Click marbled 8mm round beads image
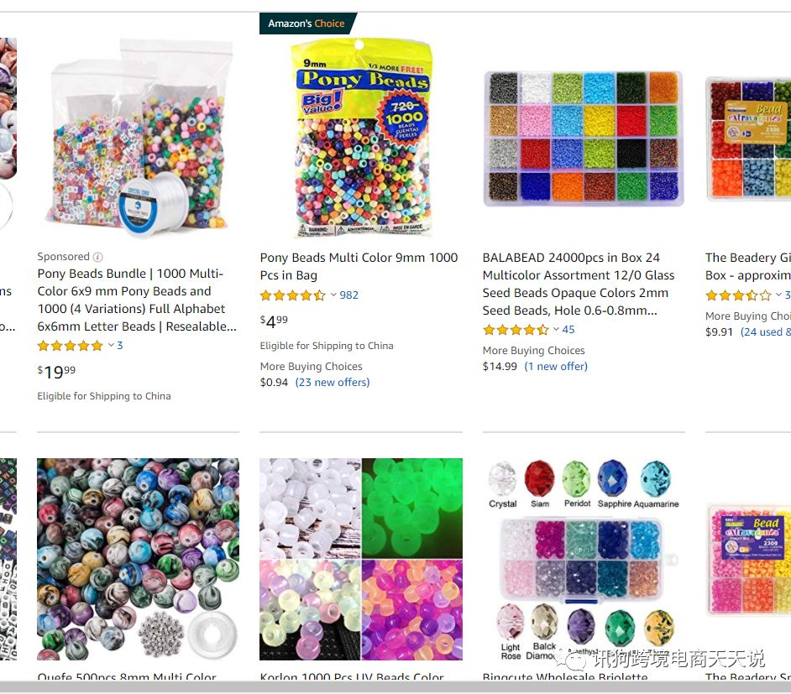Viewport: 791px width, 694px height. [139, 559]
